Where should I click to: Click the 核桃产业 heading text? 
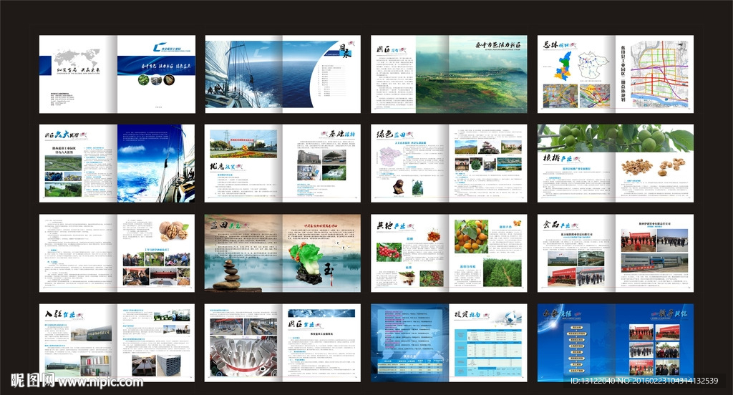tap(557, 158)
